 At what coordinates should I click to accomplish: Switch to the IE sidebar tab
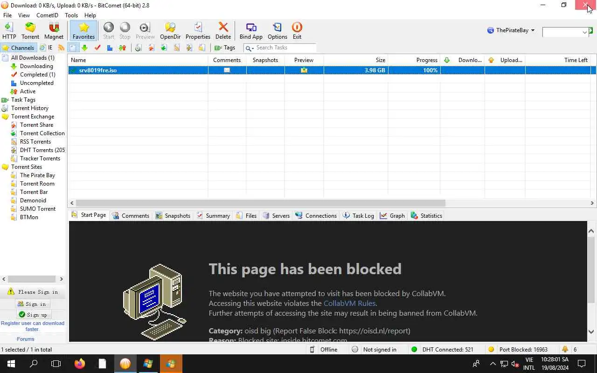(x=46, y=48)
